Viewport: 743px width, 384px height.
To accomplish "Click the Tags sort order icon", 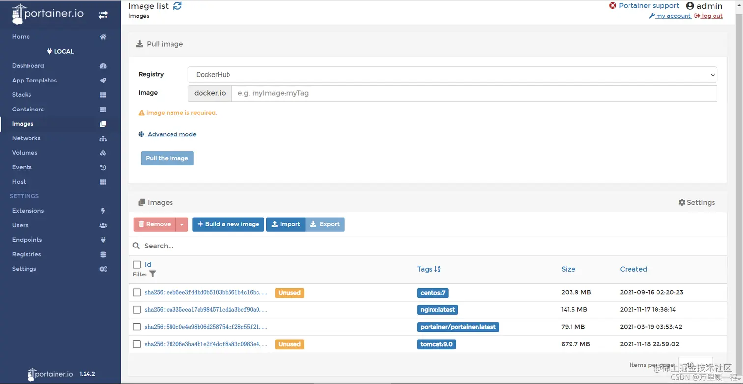I will [x=438, y=269].
